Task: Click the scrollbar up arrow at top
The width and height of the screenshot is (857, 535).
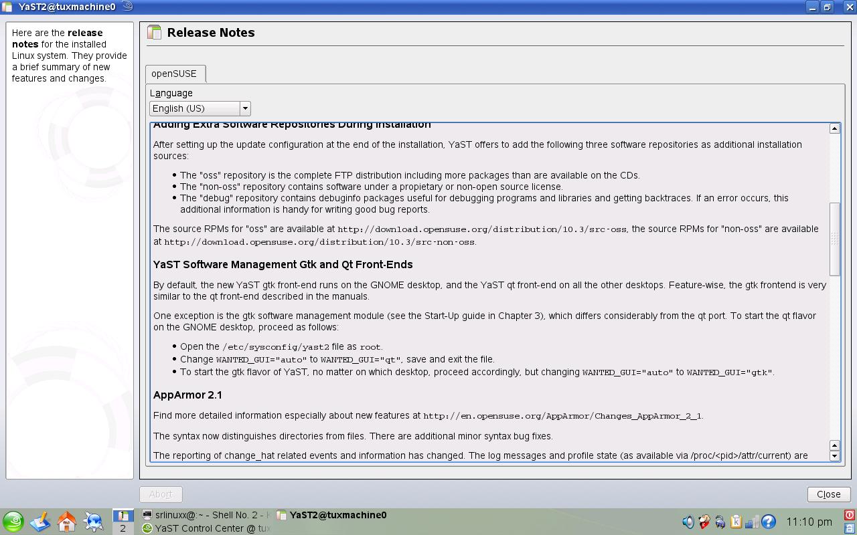Action: coord(835,128)
